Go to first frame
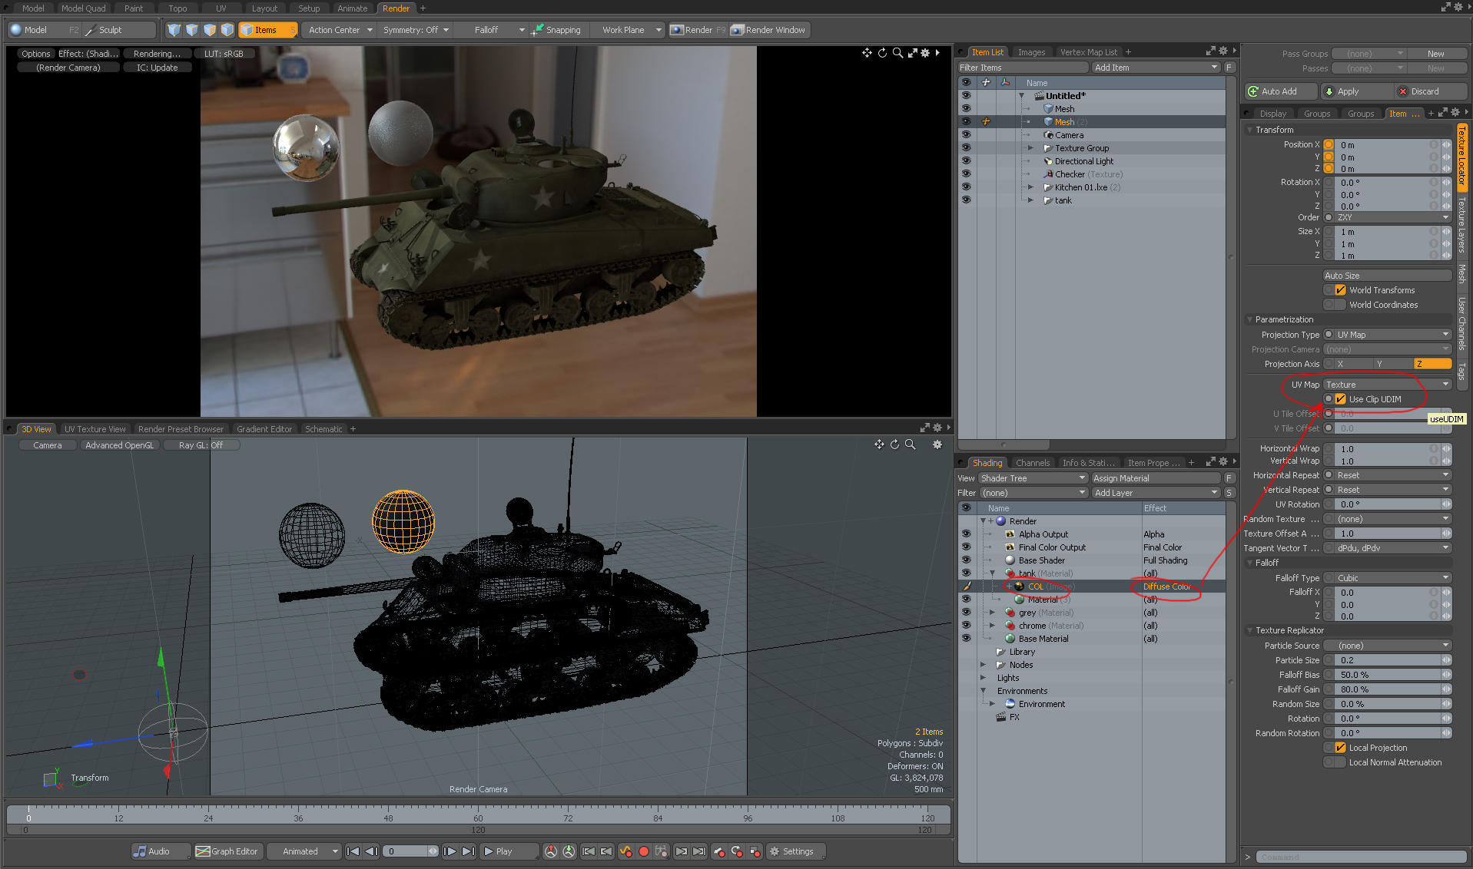 pyautogui.click(x=353, y=851)
